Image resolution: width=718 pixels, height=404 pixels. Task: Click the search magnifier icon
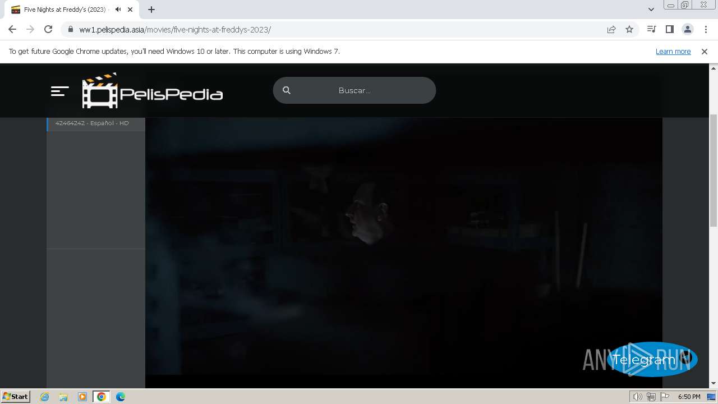tap(287, 90)
